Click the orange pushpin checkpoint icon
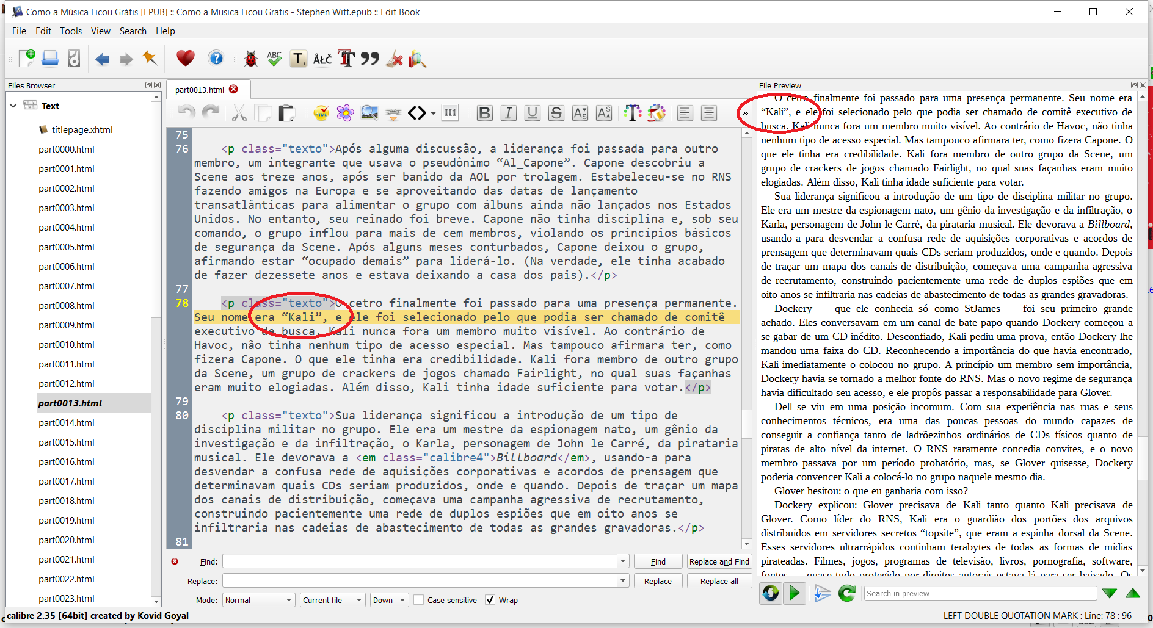Image resolution: width=1153 pixels, height=628 pixels. [x=150, y=59]
